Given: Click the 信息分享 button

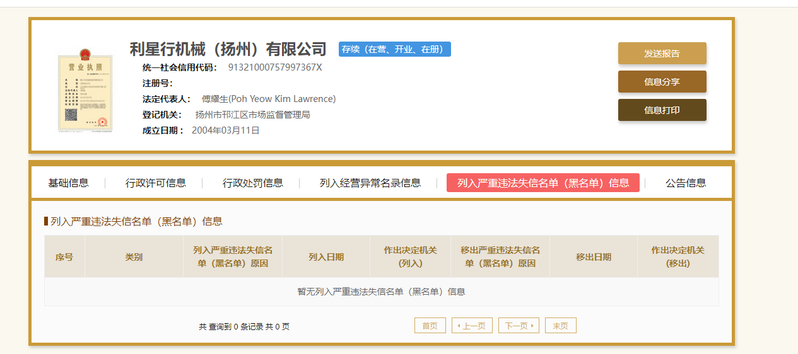Looking at the screenshot, I should [662, 82].
